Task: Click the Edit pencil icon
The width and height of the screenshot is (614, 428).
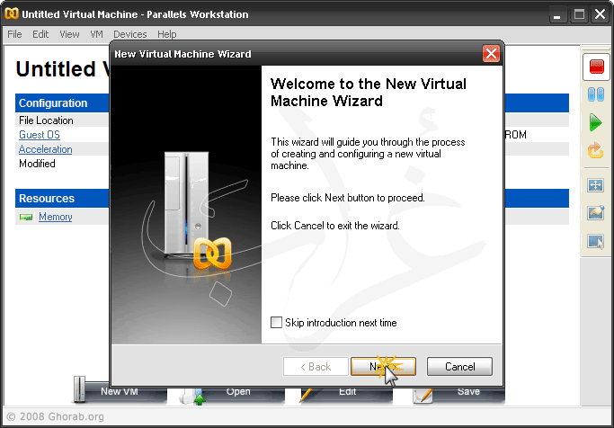Action: click(x=305, y=395)
